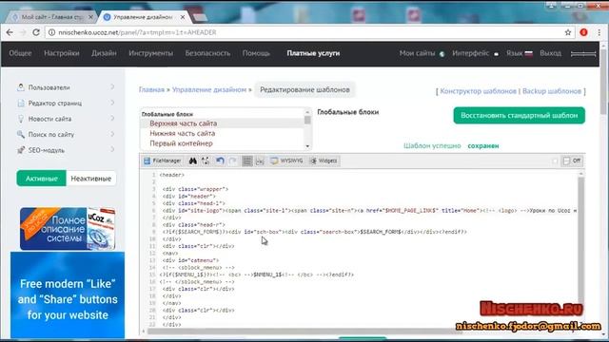Redo the edit in code editor toolbar
609x342 pixels.
[232, 161]
